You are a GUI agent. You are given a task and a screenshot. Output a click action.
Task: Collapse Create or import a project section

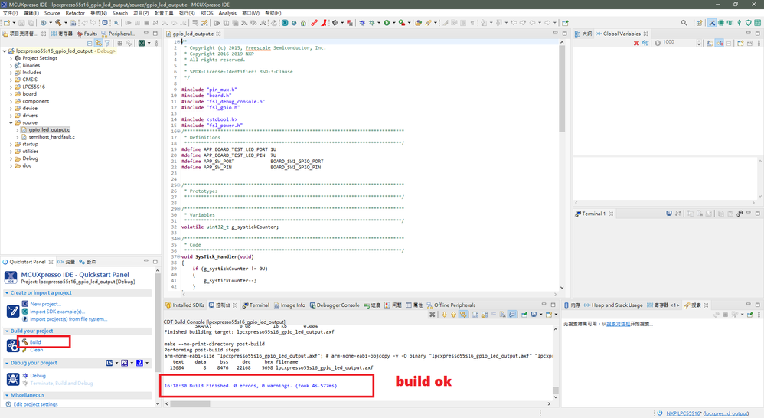coord(7,293)
